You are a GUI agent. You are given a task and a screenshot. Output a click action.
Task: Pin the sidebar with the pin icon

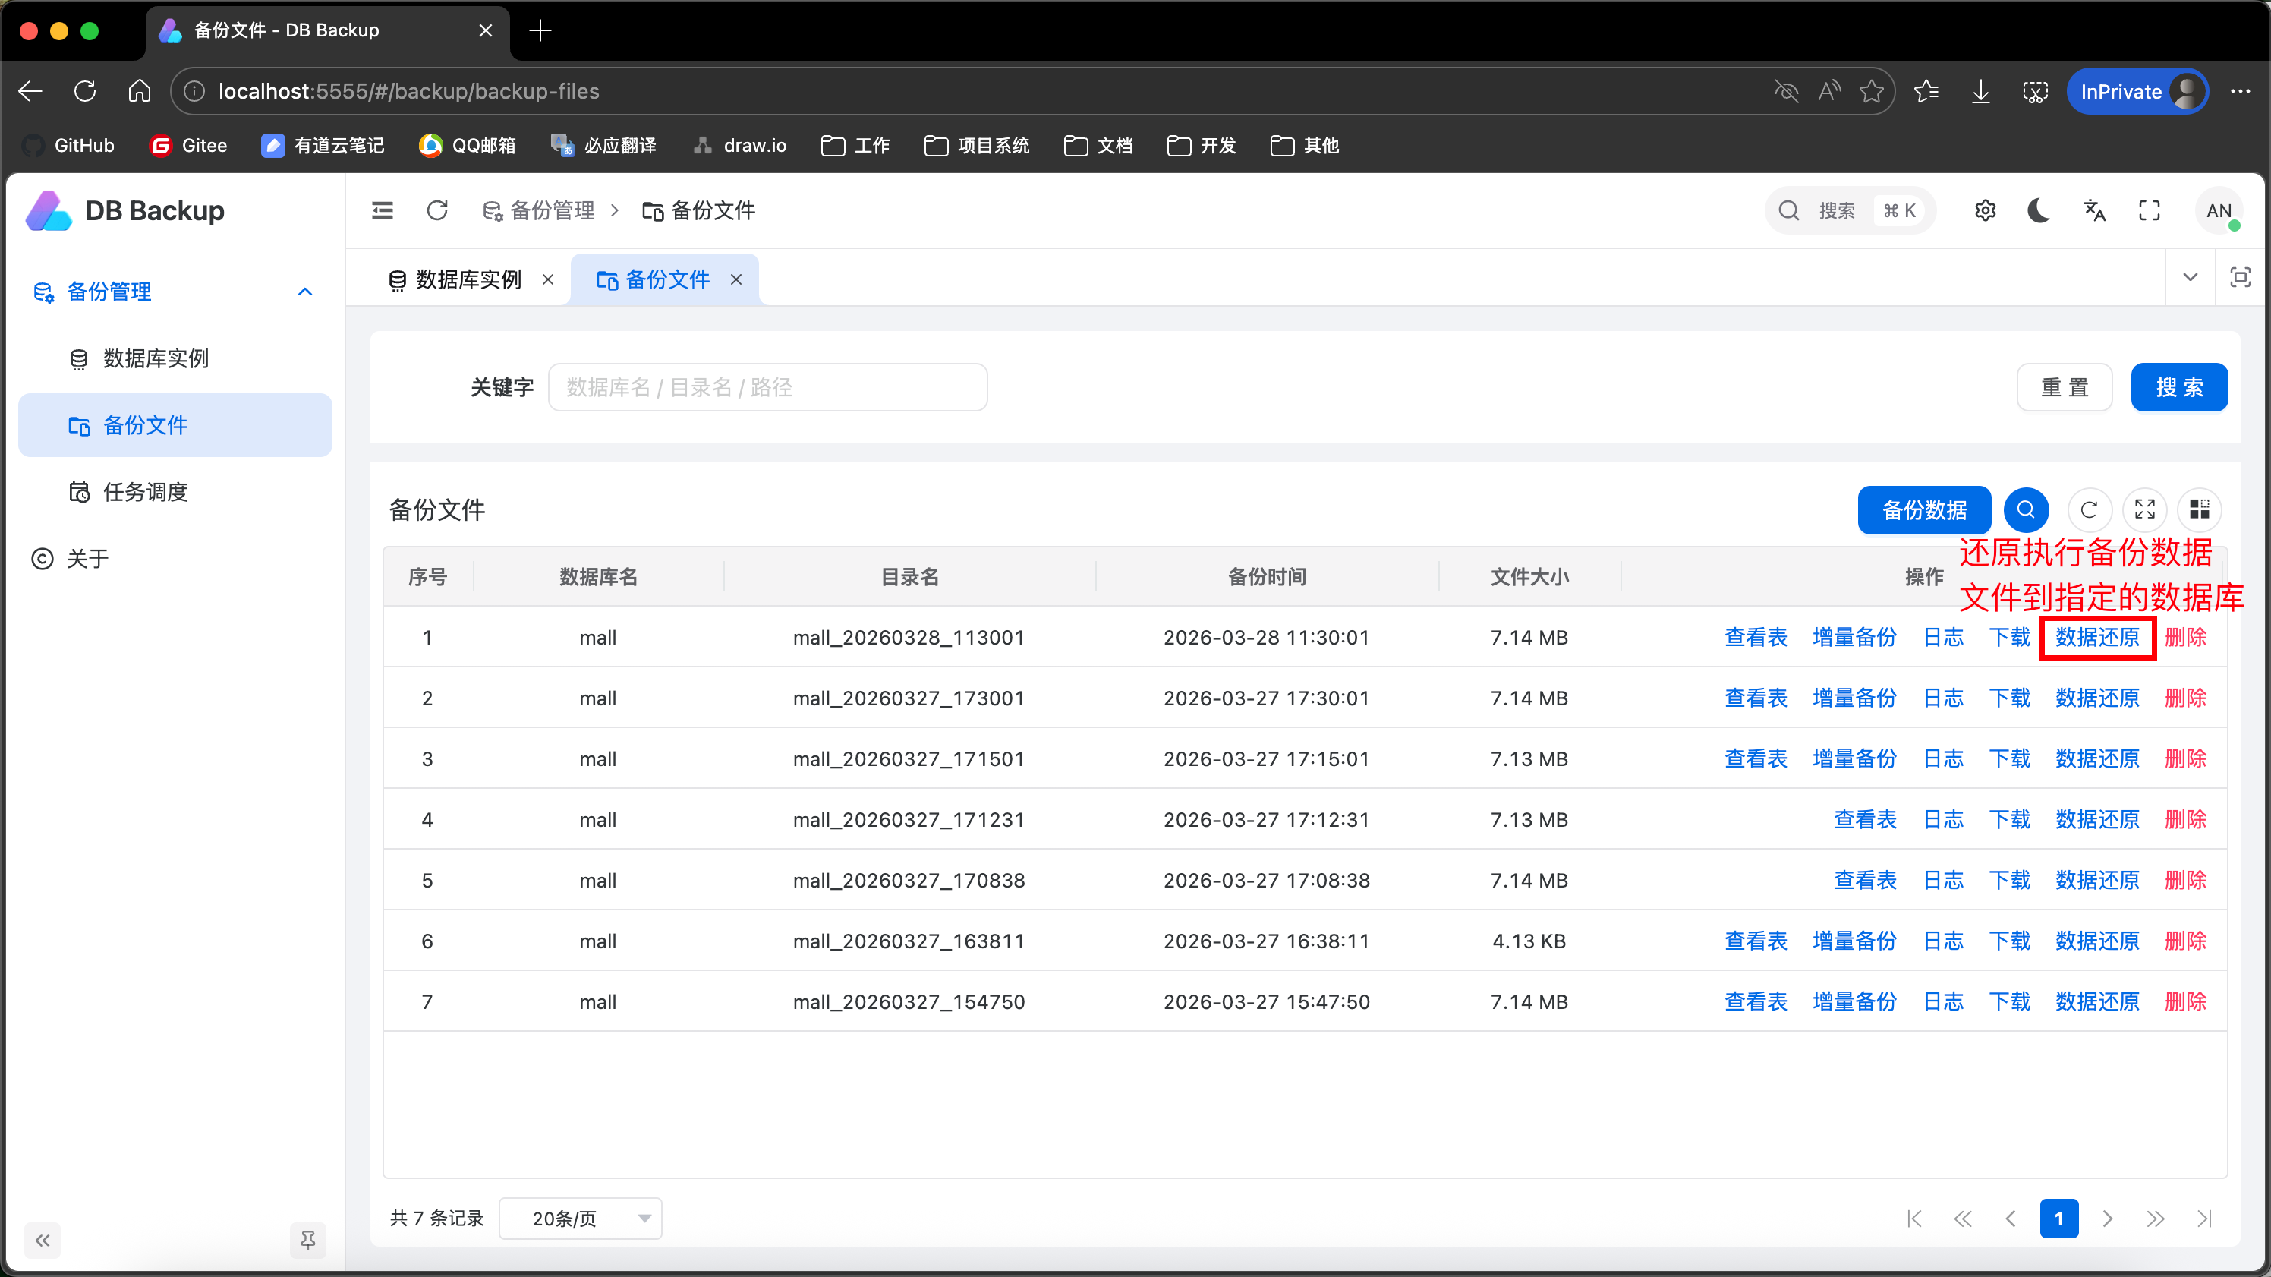click(x=307, y=1240)
